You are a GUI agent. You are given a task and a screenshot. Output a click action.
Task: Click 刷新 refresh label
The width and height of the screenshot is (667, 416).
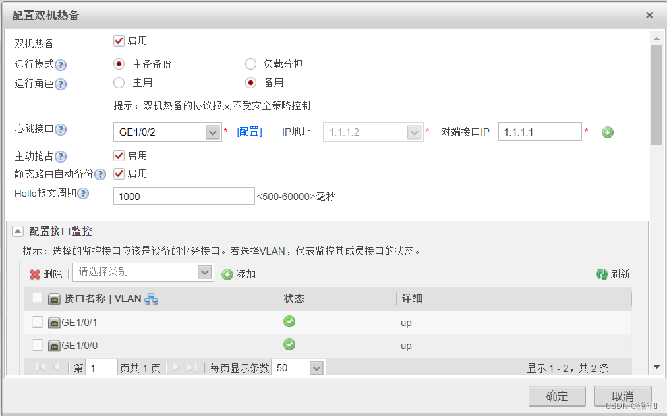pyautogui.click(x=620, y=274)
